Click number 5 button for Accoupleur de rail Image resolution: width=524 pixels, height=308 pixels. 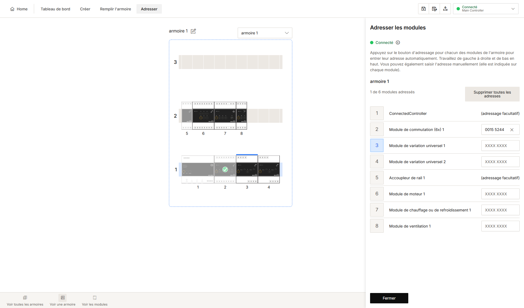(x=377, y=178)
